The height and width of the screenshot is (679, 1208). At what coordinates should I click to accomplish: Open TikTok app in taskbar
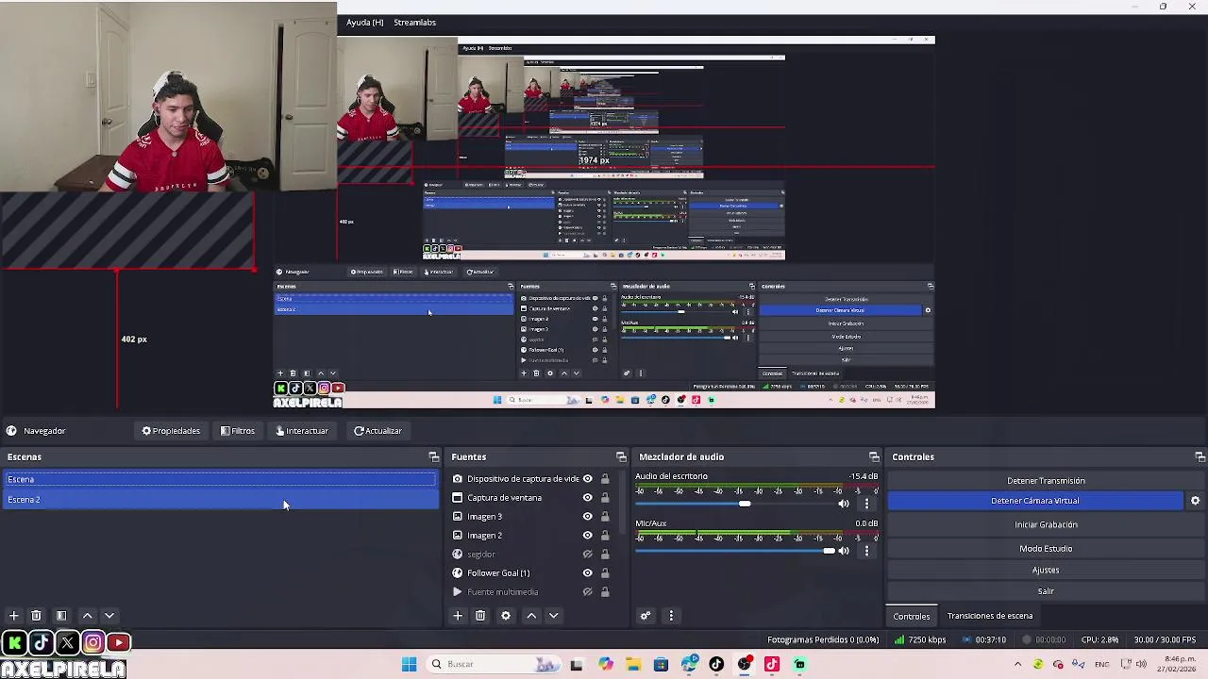pyautogui.click(x=716, y=664)
